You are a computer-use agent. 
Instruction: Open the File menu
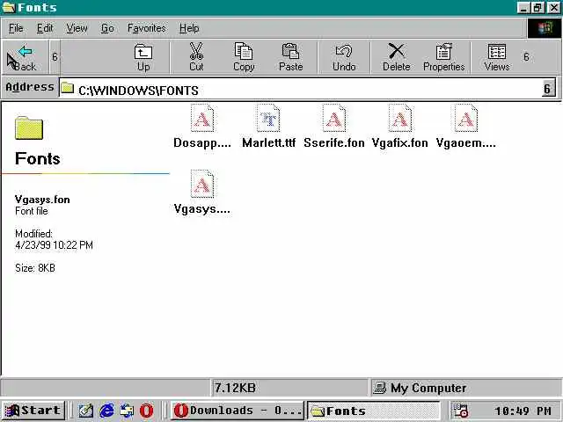coord(16,28)
